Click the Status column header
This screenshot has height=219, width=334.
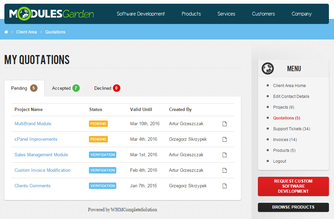pyautogui.click(x=95, y=109)
